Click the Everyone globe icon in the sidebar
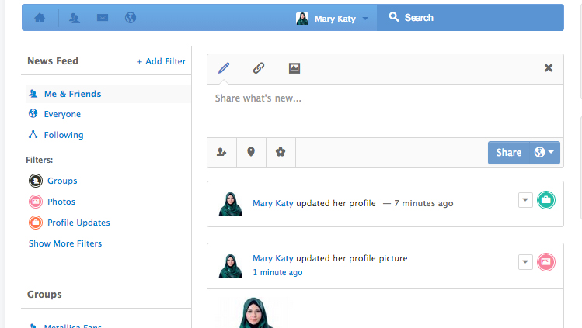Image resolution: width=582 pixels, height=328 pixels. [x=33, y=113]
